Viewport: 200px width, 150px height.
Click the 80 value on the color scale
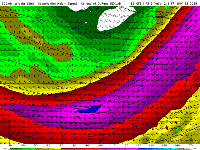pyautogui.click(x=74, y=145)
